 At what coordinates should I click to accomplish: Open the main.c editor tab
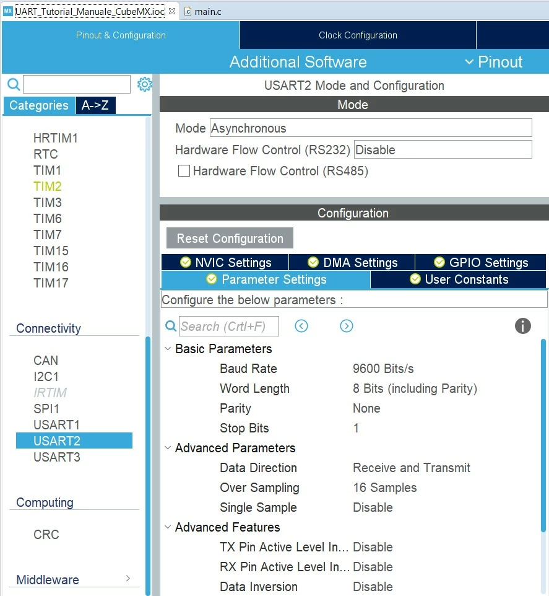[203, 11]
